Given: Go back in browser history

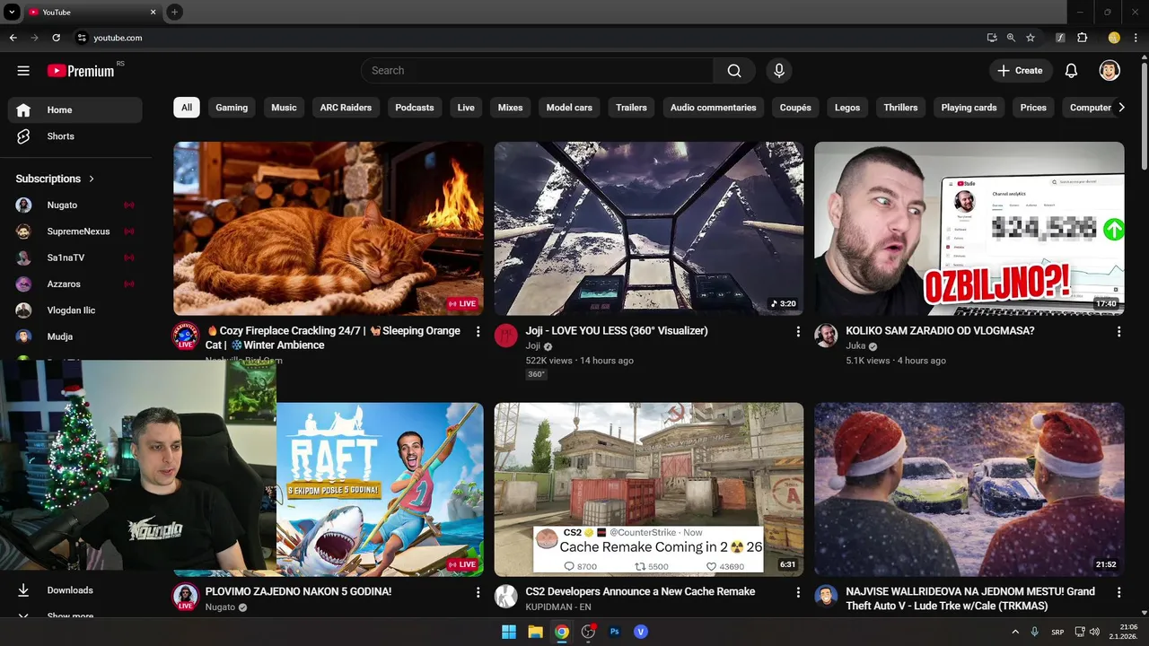Looking at the screenshot, I should point(13,38).
